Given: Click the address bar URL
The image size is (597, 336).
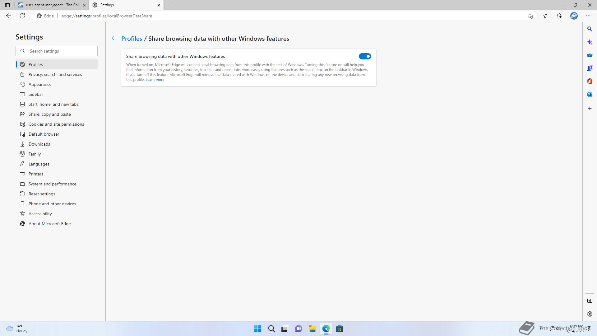Looking at the screenshot, I should tap(107, 16).
